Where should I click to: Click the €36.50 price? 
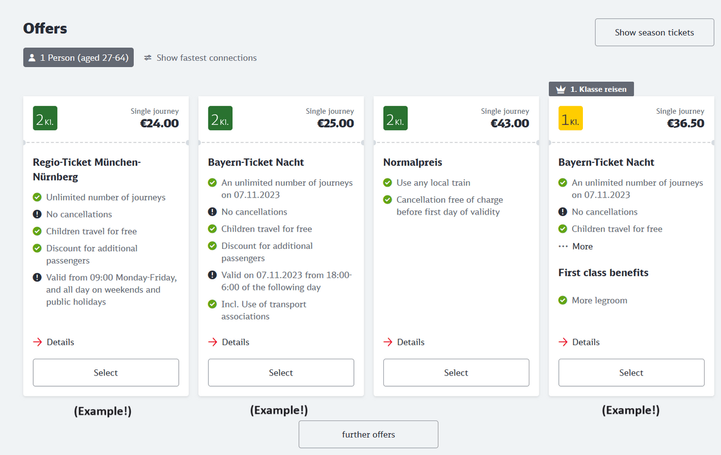685,123
